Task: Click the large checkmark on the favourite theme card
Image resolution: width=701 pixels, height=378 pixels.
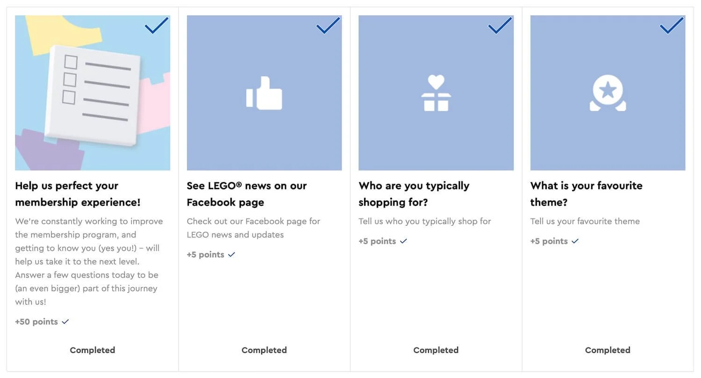Action: pyautogui.click(x=672, y=26)
